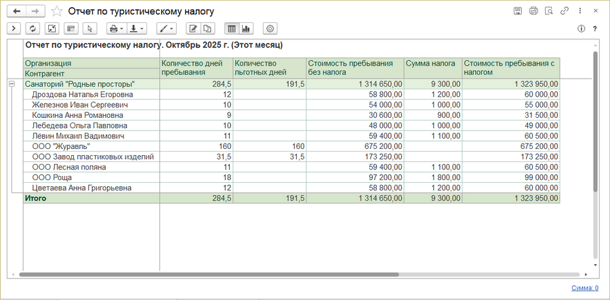The image size is (610, 300).
Task: Click the save to disk icon
Action: point(518,11)
